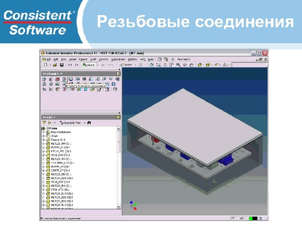This screenshot has height=226, width=302.
Task: Click the New document icon
Action: tap(45, 65)
